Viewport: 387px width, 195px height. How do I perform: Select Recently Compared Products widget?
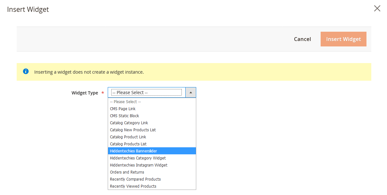[x=135, y=179]
